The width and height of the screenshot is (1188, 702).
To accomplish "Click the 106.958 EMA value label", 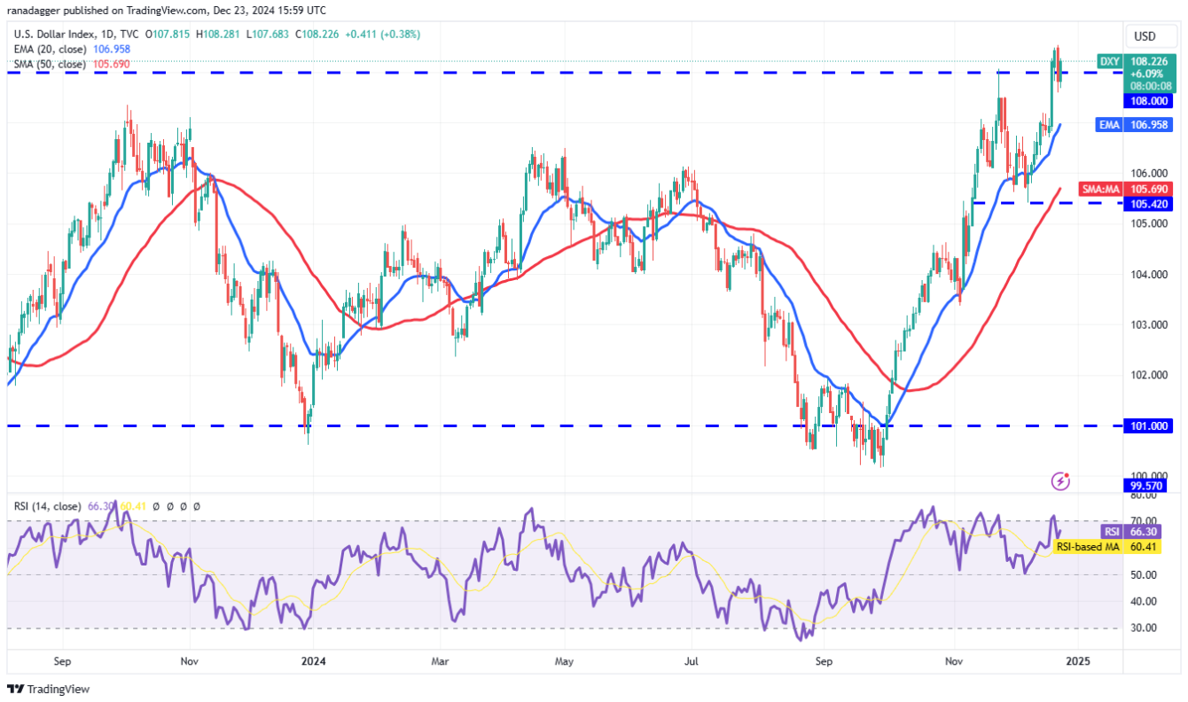I will pos(1149,126).
